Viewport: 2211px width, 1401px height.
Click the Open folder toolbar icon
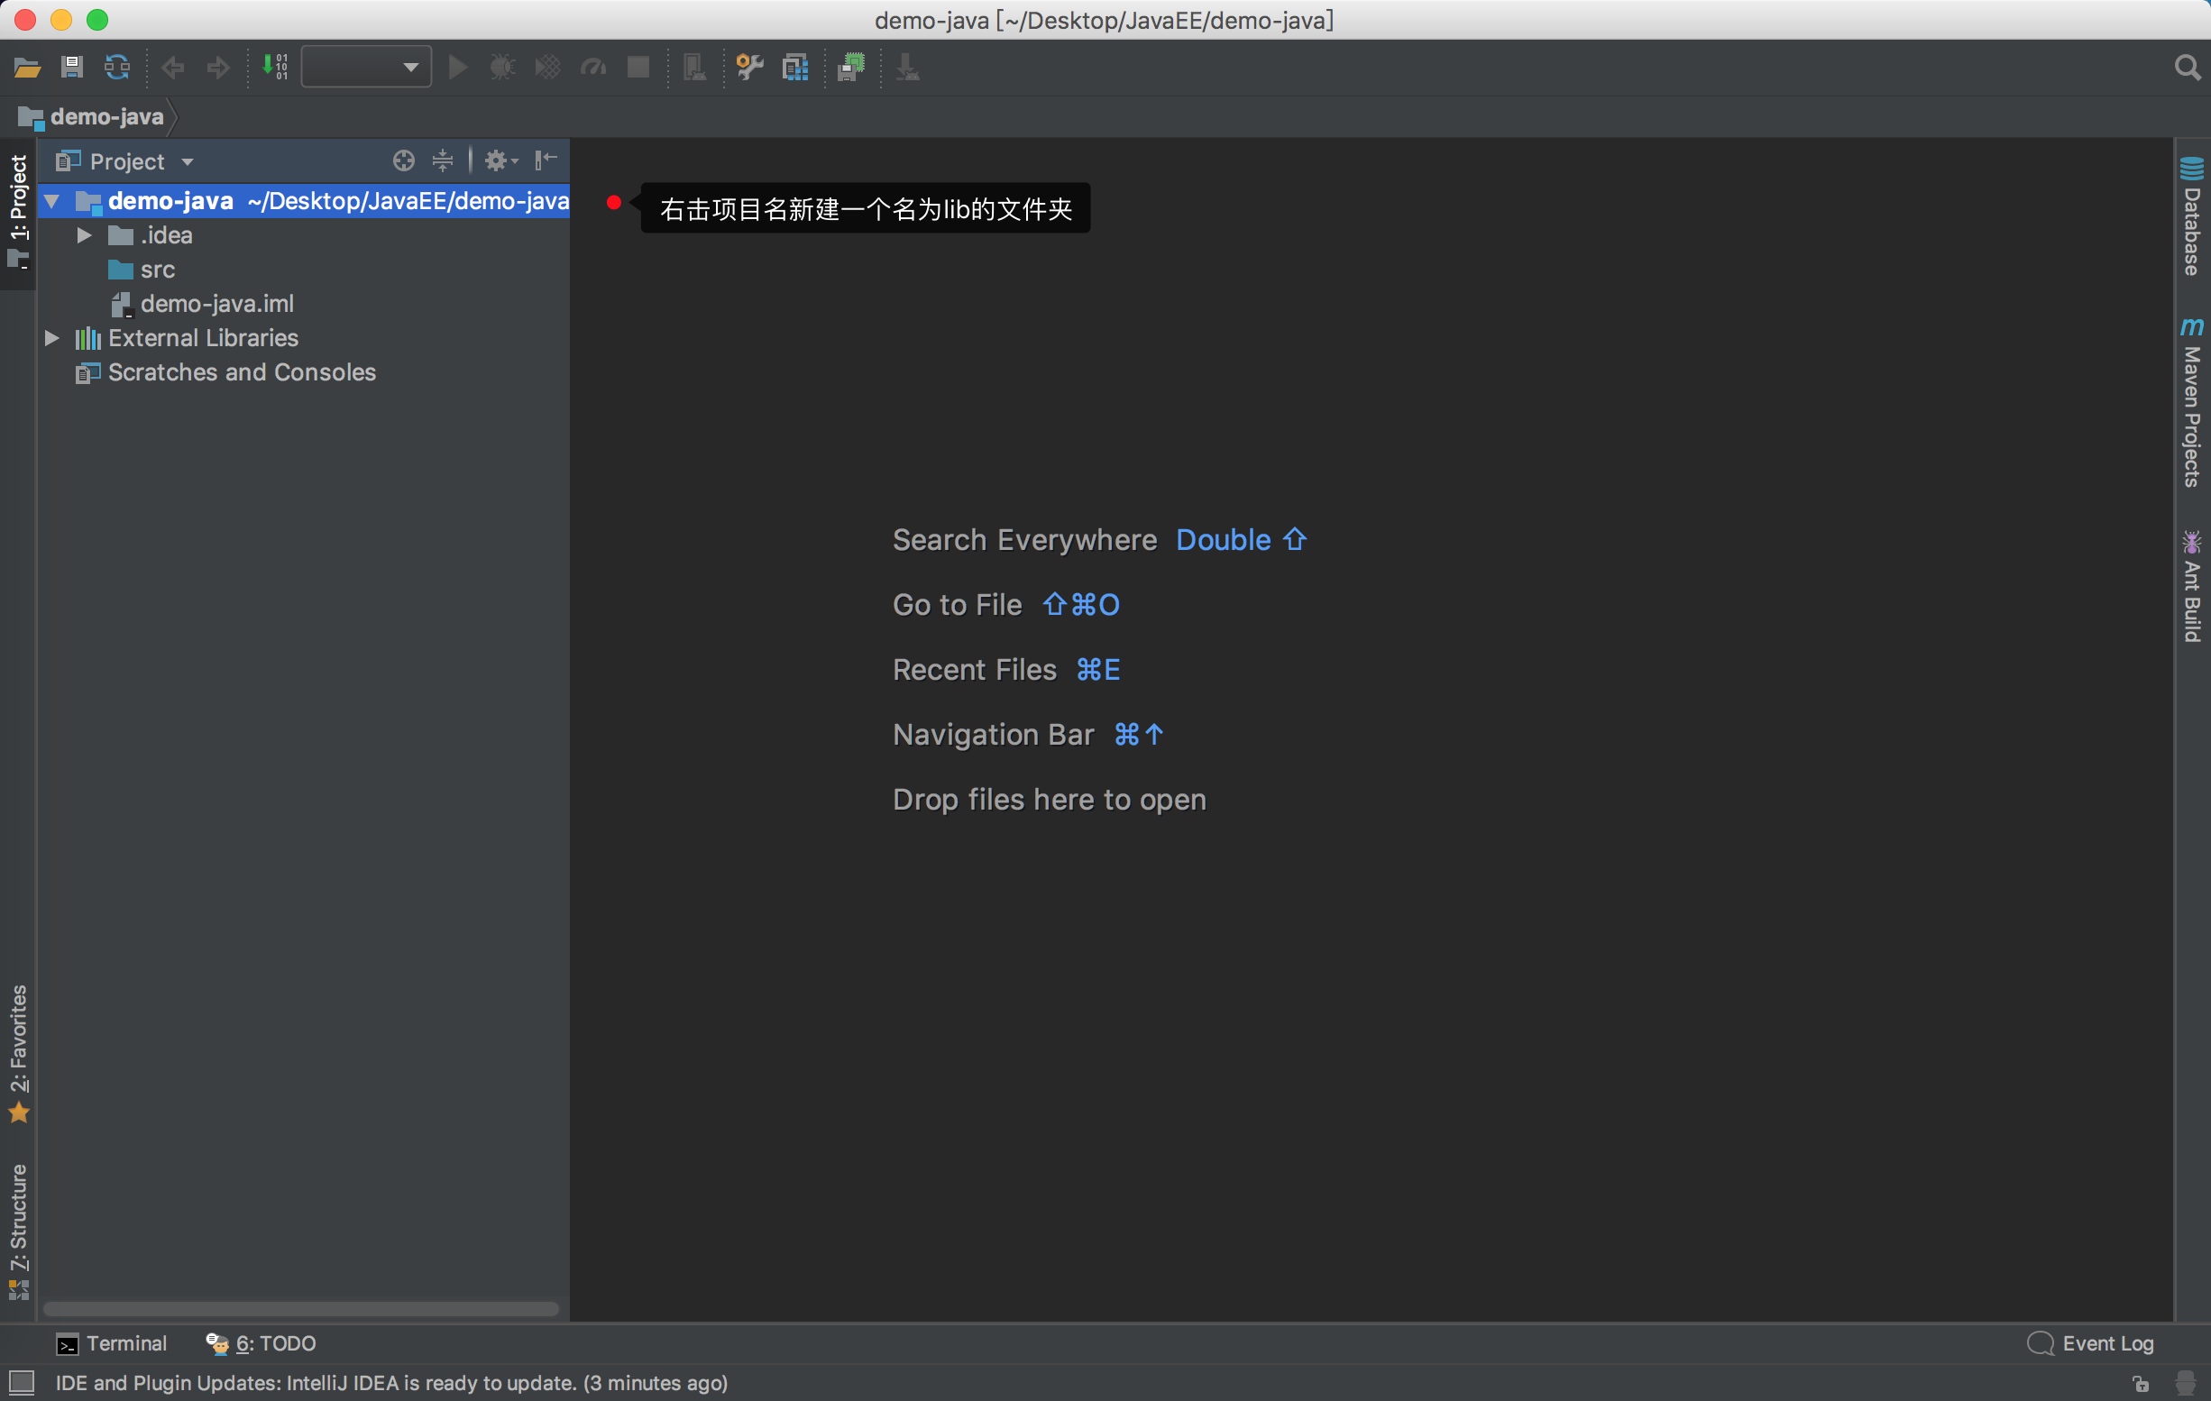(x=27, y=67)
